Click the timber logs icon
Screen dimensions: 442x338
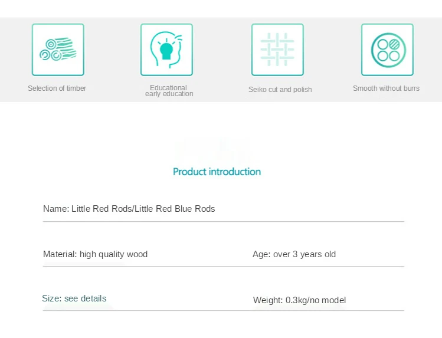point(58,50)
